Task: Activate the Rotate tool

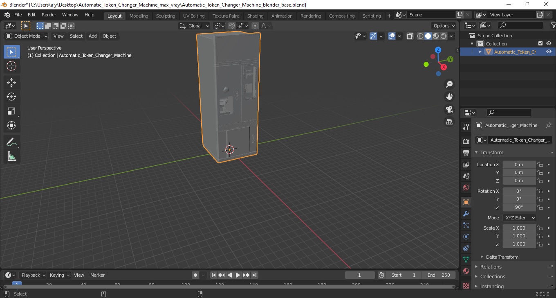Action: pyautogui.click(x=11, y=97)
